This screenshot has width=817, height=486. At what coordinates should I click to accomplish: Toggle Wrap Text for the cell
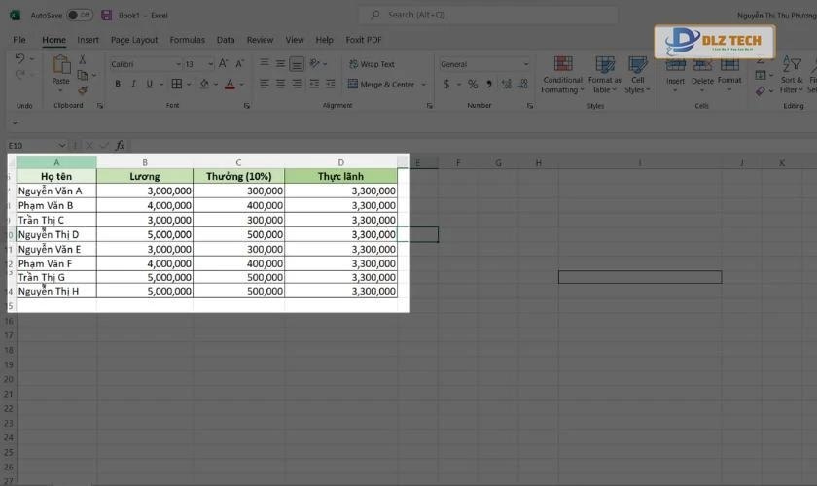coord(371,64)
